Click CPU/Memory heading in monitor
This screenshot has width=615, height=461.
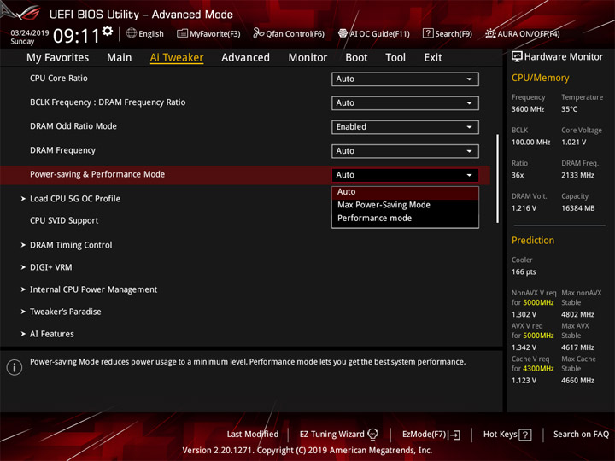coord(540,78)
